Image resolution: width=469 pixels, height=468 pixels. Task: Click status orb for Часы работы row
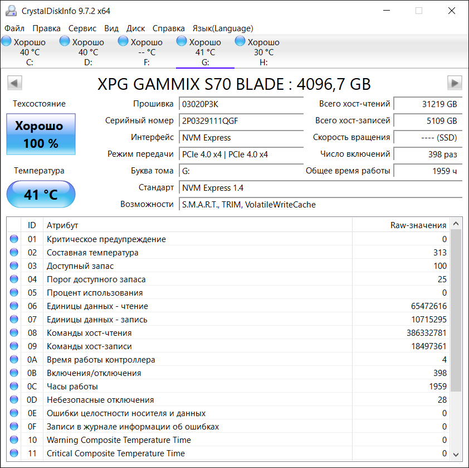(x=14, y=386)
